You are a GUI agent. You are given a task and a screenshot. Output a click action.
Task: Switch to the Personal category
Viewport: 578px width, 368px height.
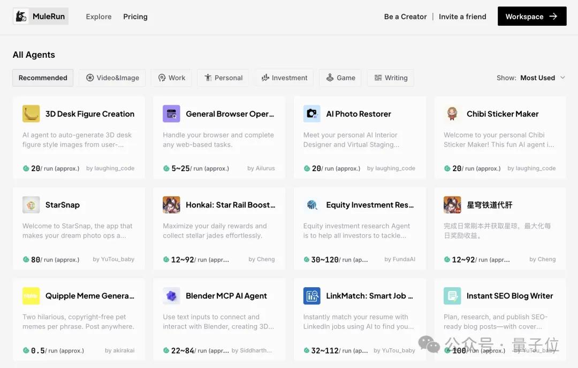point(223,78)
